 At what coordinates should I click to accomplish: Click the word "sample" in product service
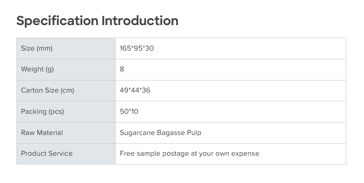pos(148,154)
